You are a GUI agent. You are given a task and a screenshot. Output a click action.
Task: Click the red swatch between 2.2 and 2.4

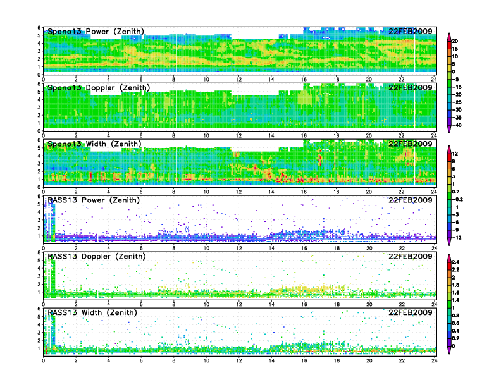coord(449,266)
